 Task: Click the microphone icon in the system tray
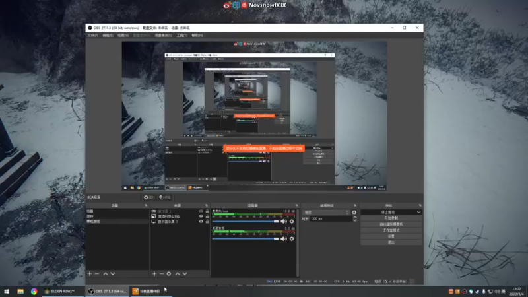[x=484, y=292]
